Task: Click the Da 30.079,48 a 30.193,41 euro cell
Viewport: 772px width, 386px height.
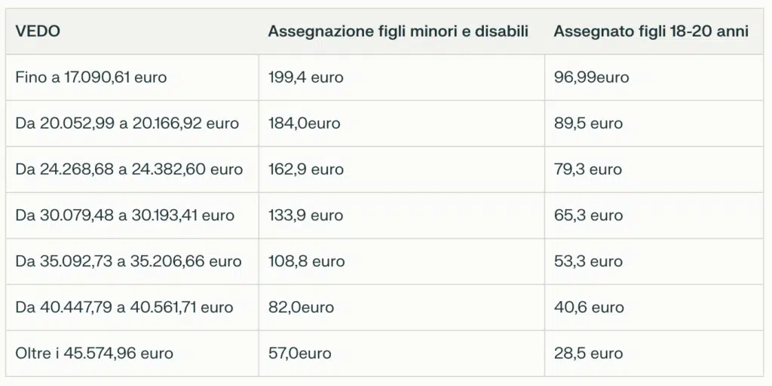Action: pyautogui.click(x=125, y=215)
